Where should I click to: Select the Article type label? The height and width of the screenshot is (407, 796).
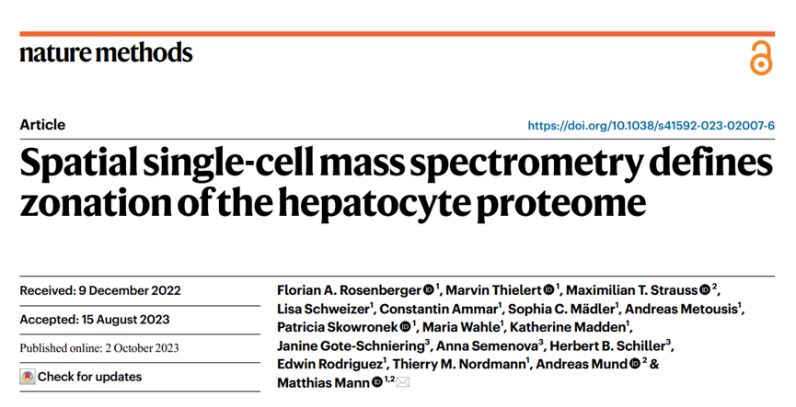pyautogui.click(x=42, y=125)
